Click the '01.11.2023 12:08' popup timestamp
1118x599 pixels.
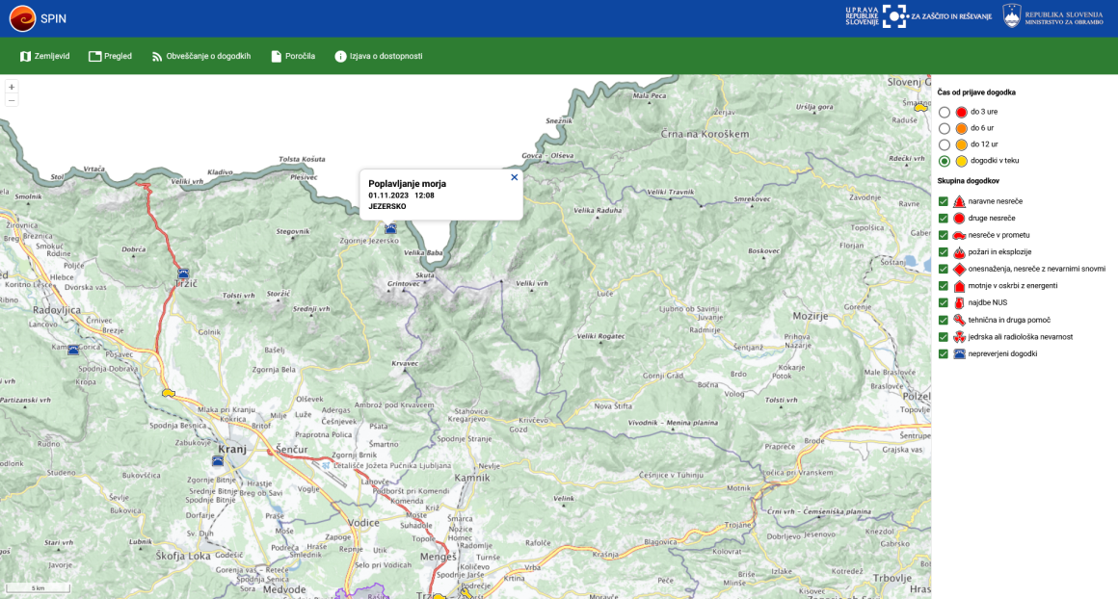pos(402,195)
